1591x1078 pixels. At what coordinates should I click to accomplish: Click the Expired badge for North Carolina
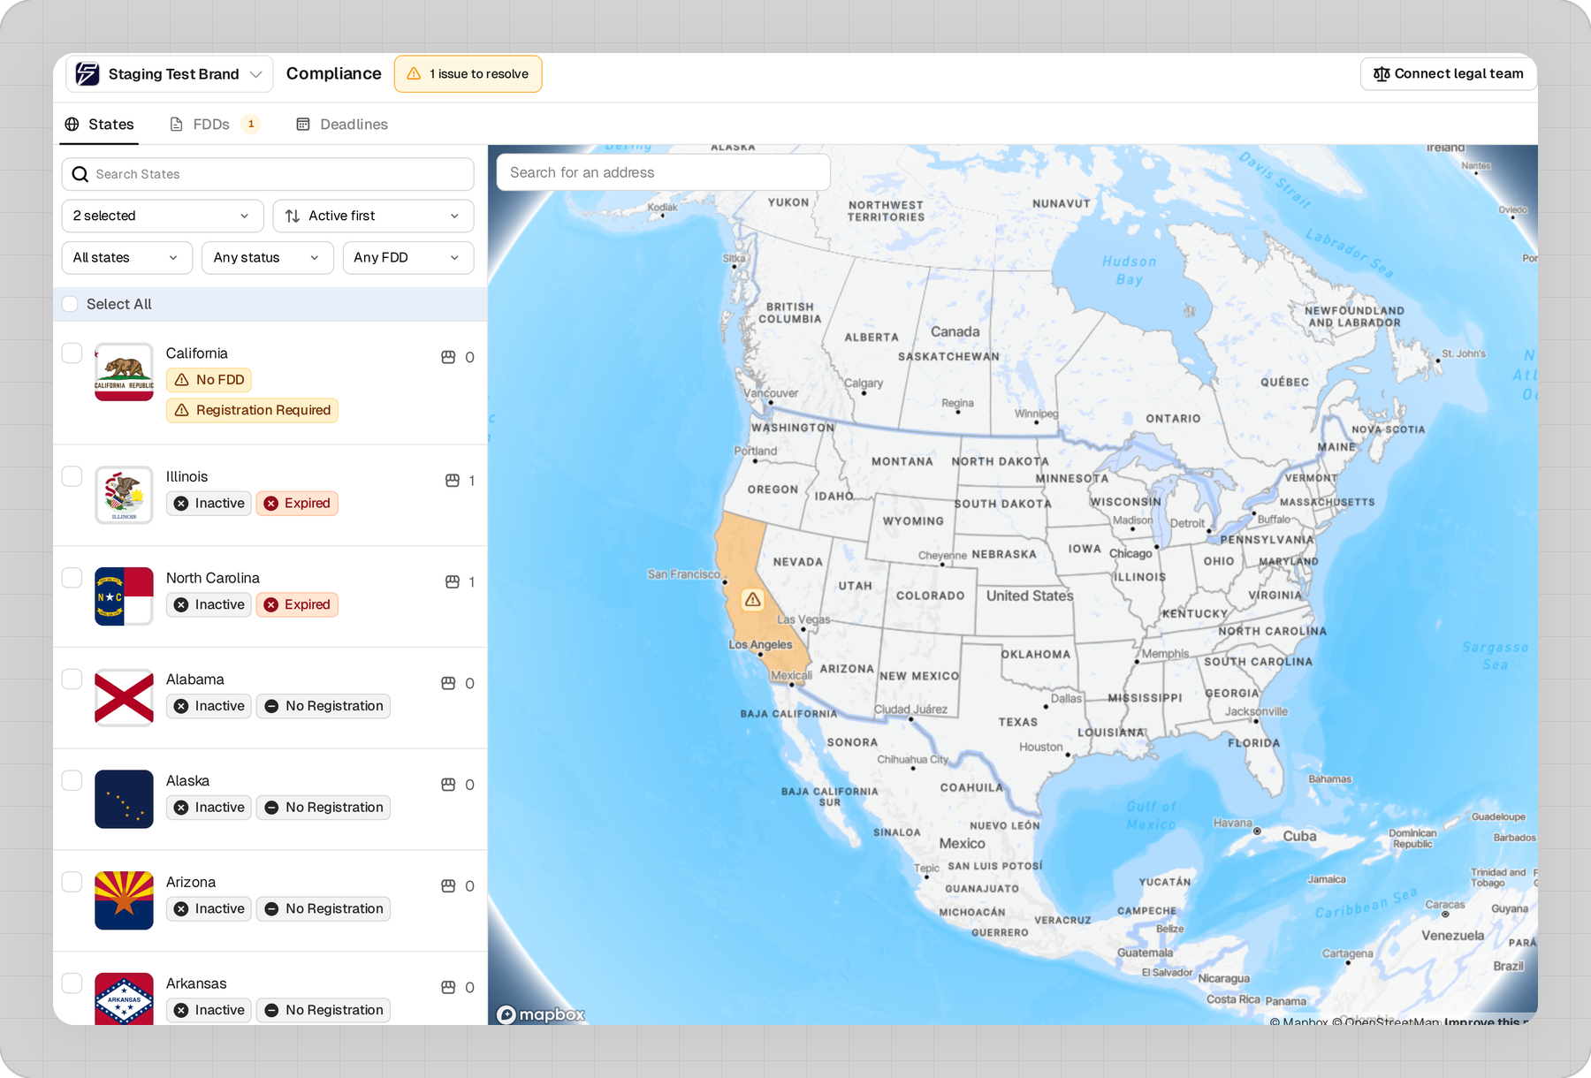click(x=297, y=605)
